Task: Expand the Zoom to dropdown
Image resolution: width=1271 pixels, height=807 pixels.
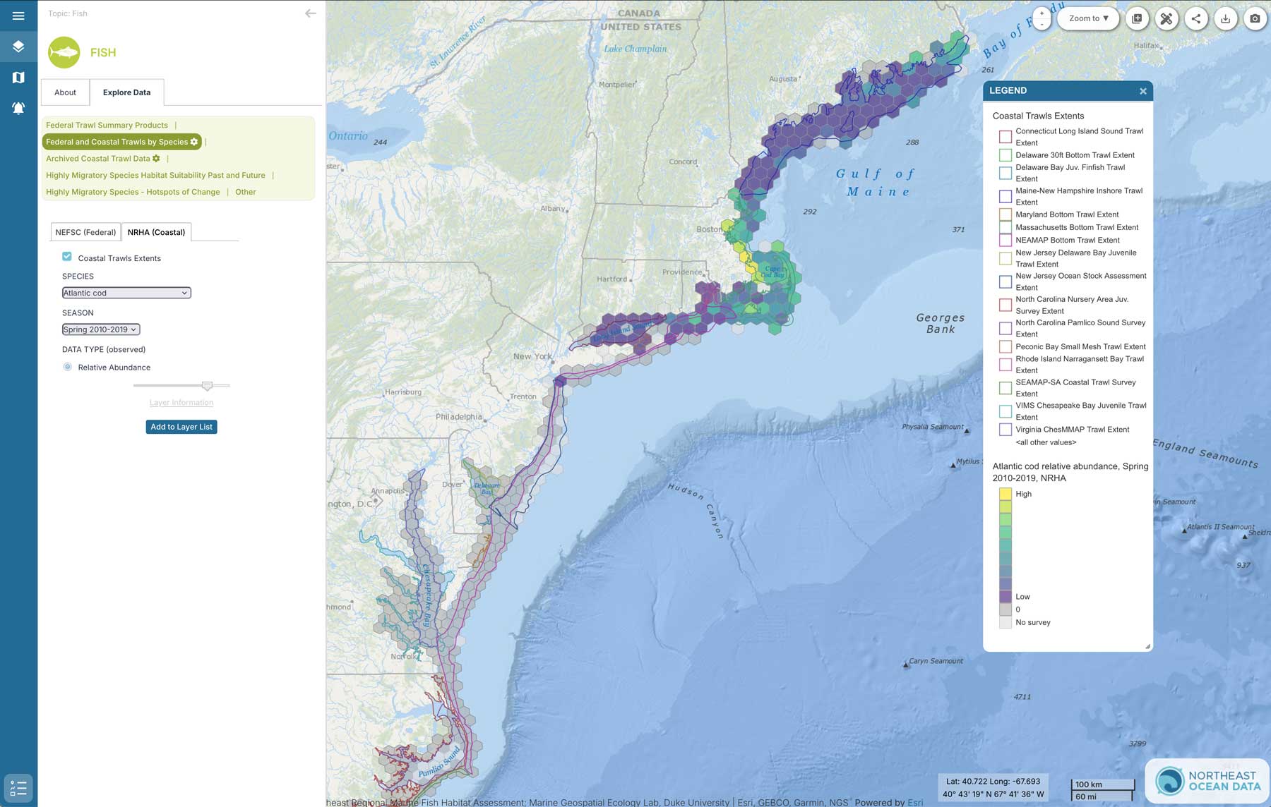Action: coord(1088,19)
